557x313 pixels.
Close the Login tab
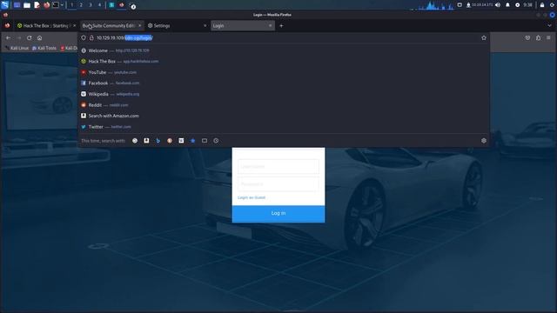pos(271,25)
